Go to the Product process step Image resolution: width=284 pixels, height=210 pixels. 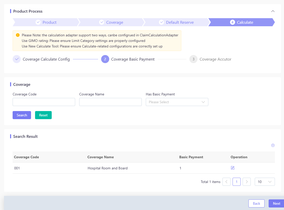(46, 22)
